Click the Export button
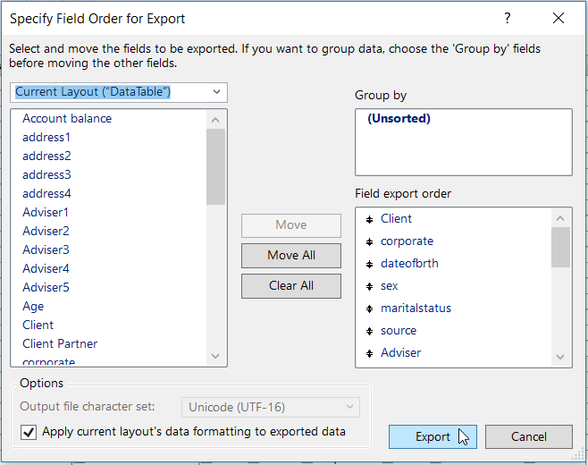Image resolution: width=588 pixels, height=465 pixels. (433, 436)
